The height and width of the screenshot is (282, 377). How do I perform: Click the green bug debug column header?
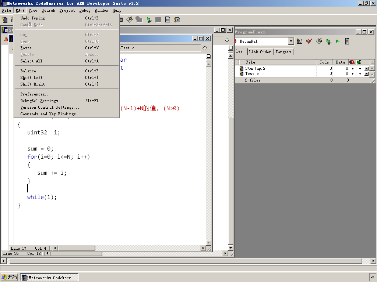click(x=359, y=62)
